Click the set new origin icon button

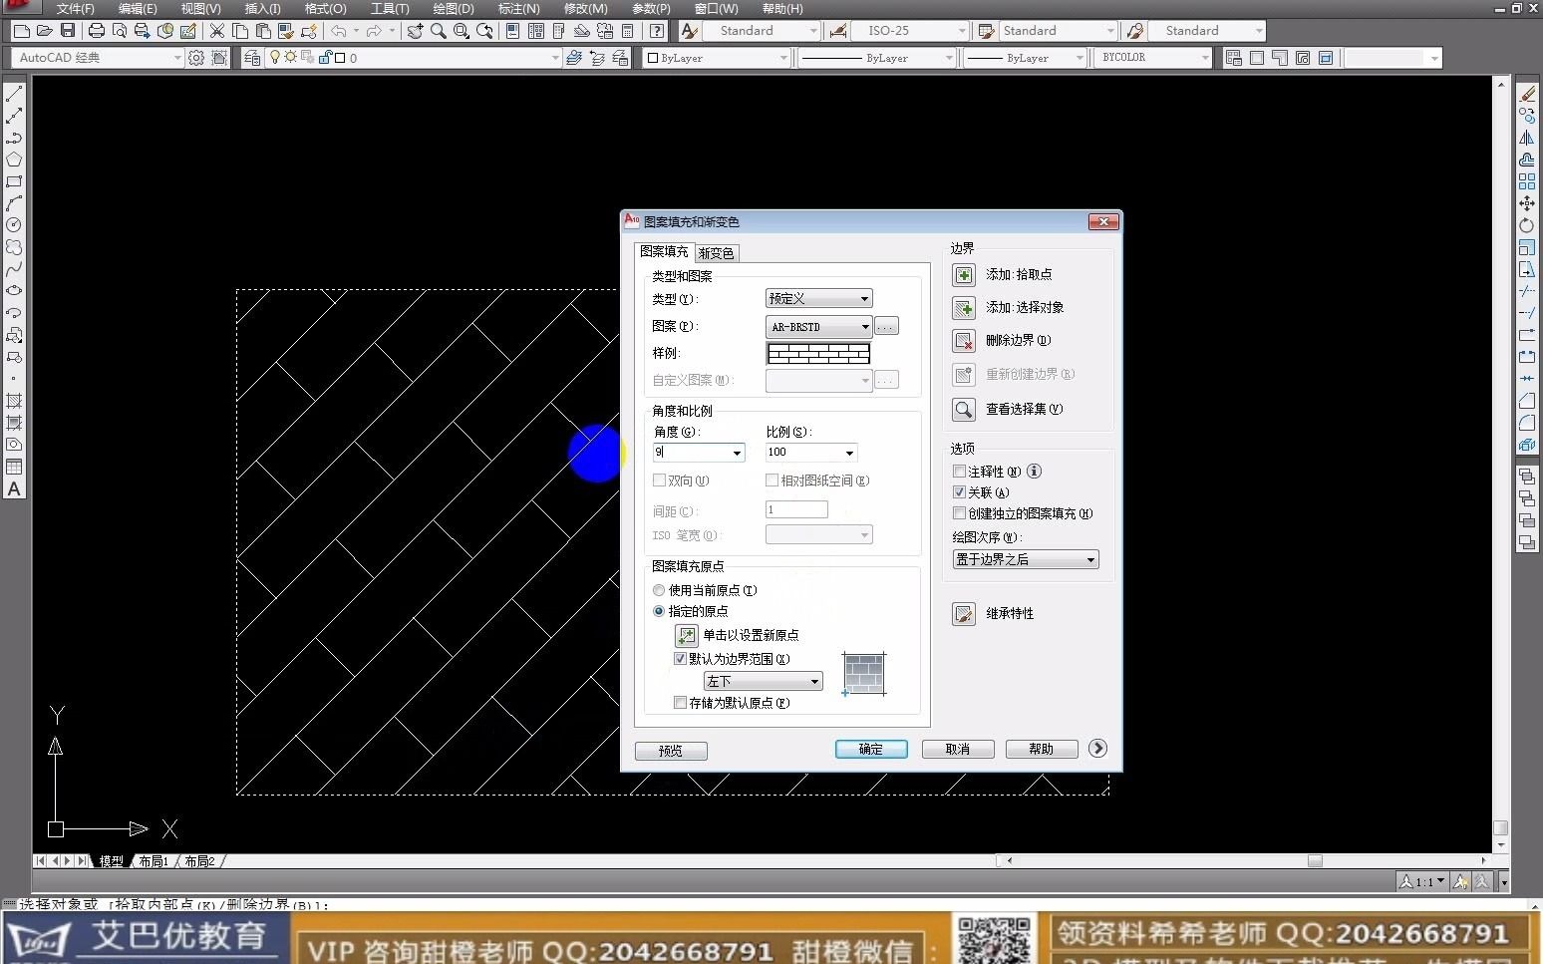686,635
